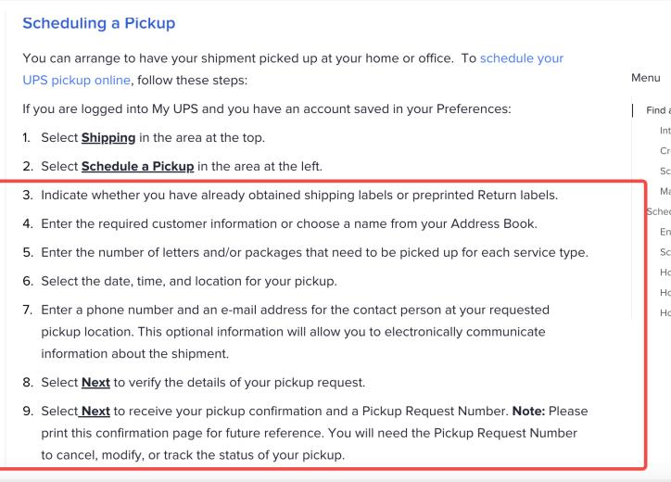Open the 'En...' sidebar menu entry

[665, 232]
